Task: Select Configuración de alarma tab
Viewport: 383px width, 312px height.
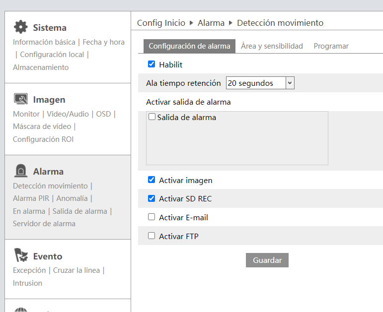Action: point(189,46)
